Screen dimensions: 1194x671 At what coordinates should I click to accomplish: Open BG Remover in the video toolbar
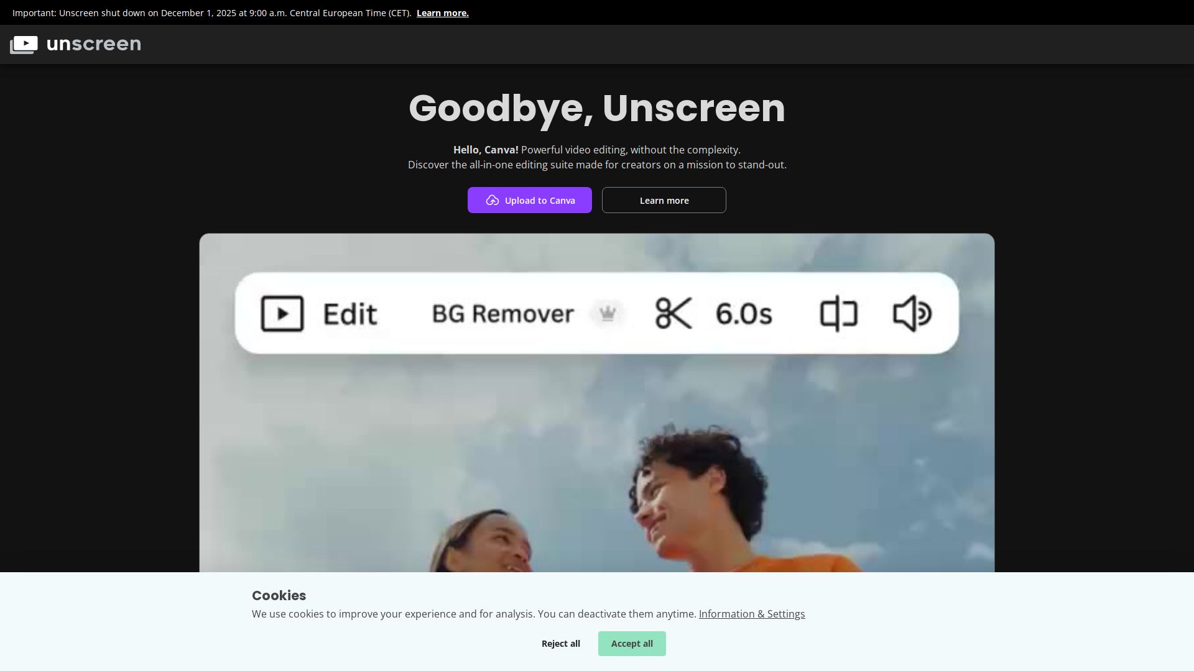tap(502, 314)
